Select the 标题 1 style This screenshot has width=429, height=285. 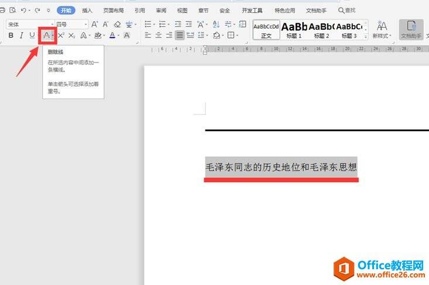(x=294, y=30)
